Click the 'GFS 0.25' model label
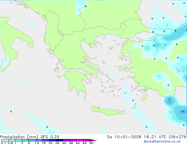 click(x=50, y=137)
